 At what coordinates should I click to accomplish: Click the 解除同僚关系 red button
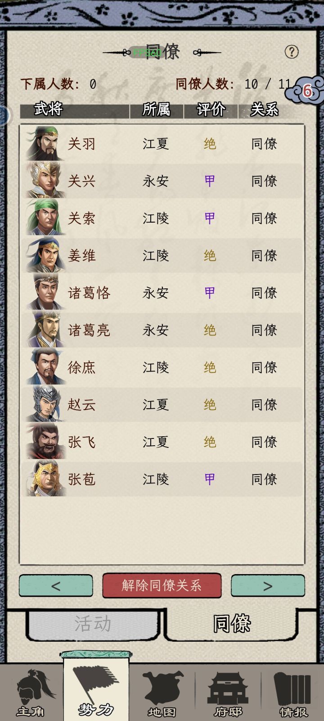pyautogui.click(x=162, y=585)
